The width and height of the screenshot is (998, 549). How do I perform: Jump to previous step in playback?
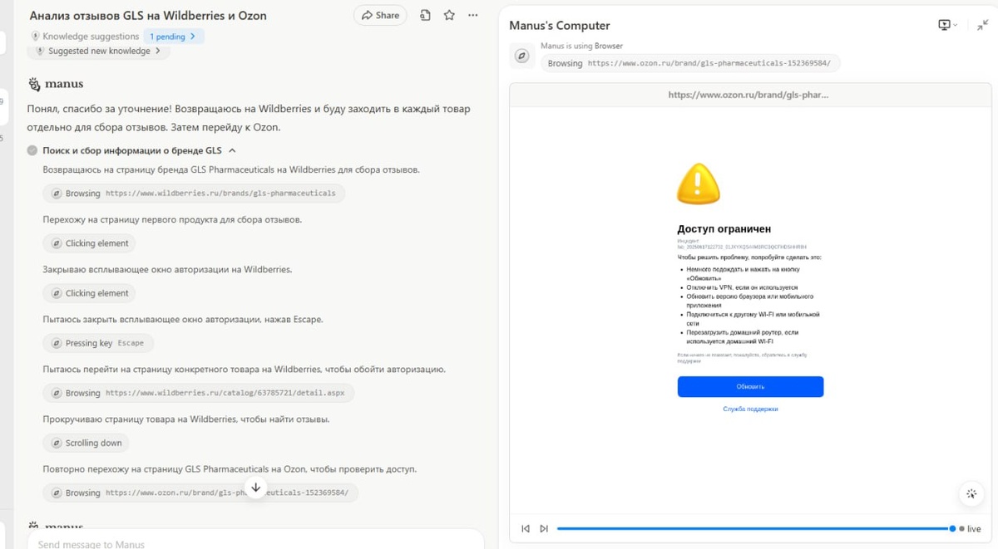(526, 528)
